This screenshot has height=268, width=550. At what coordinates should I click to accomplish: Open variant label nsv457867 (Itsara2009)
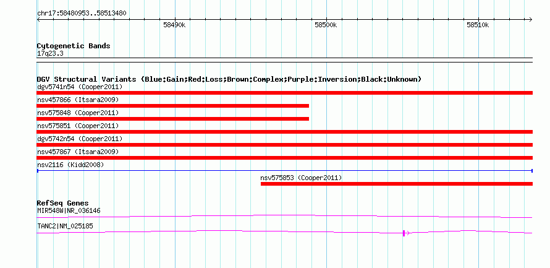pyautogui.click(x=78, y=152)
